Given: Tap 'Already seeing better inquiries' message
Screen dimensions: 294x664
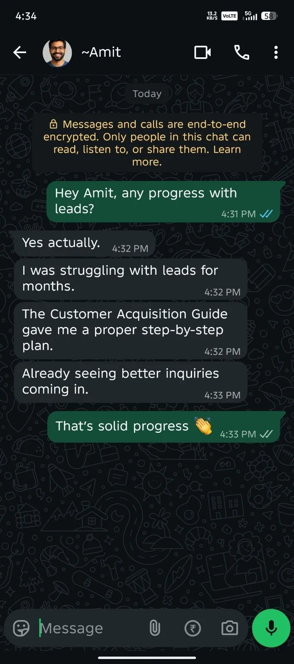Looking at the screenshot, I should coord(131,382).
